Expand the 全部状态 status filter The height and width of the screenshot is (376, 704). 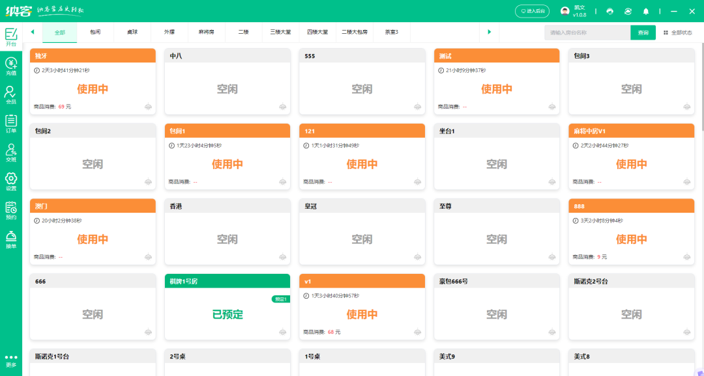(678, 33)
